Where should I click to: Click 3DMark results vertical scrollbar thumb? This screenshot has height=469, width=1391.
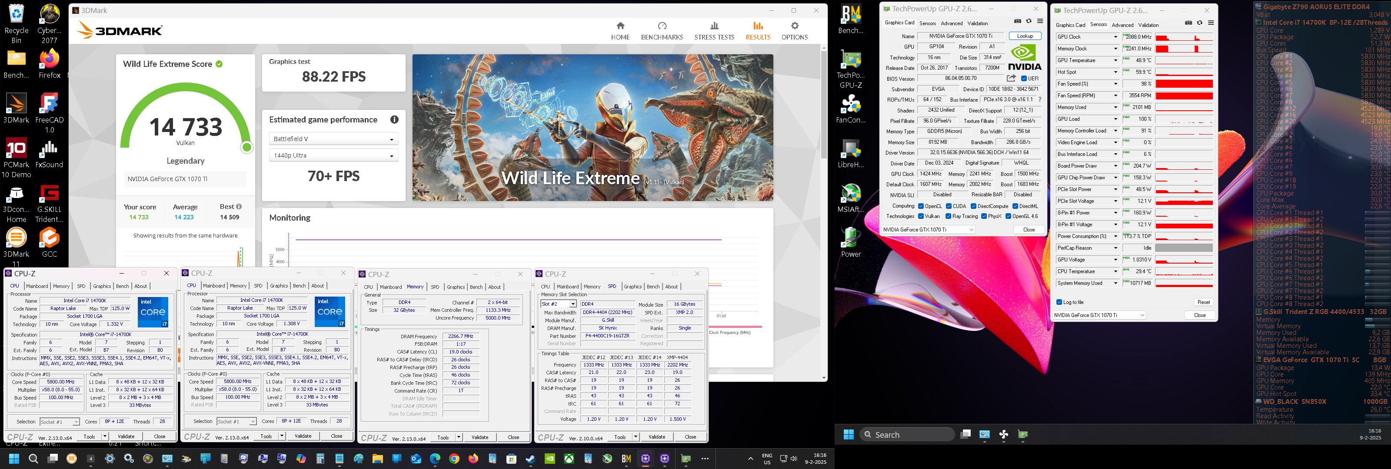823,105
